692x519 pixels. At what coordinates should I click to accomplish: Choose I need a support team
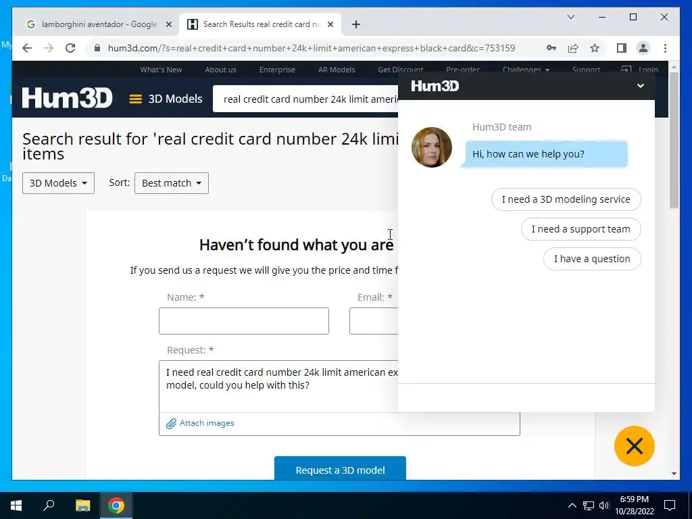coord(580,229)
